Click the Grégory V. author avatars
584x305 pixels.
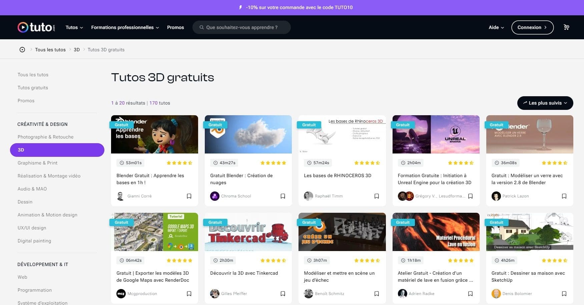tap(406, 196)
